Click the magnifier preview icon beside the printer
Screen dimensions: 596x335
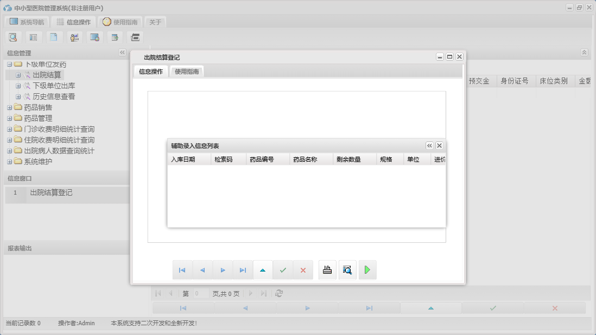coord(347,270)
